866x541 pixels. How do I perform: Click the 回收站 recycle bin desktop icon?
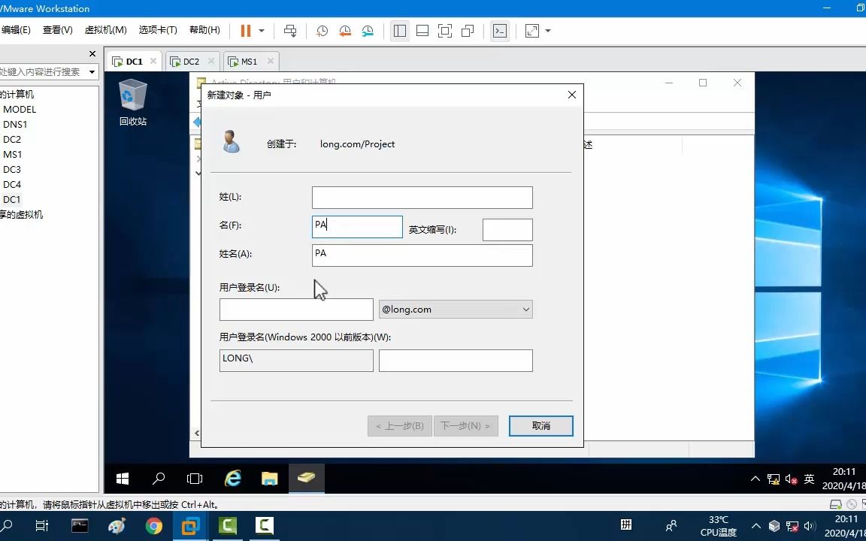coord(133,103)
